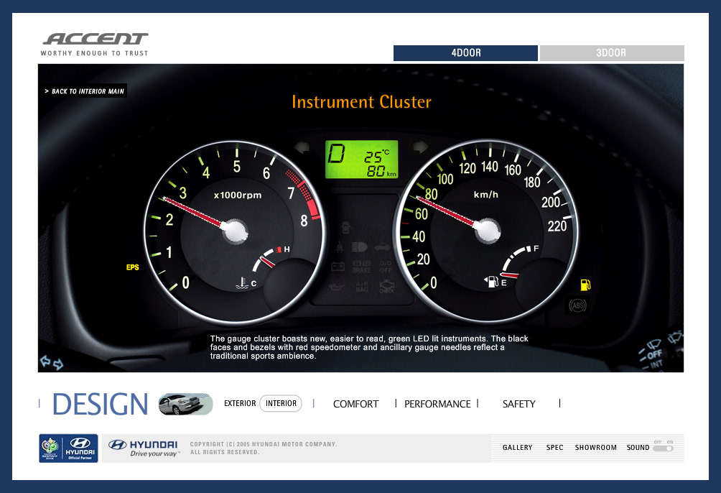The height and width of the screenshot is (493, 721).
Task: Click the BRAKE warning indicator
Action: (362, 267)
